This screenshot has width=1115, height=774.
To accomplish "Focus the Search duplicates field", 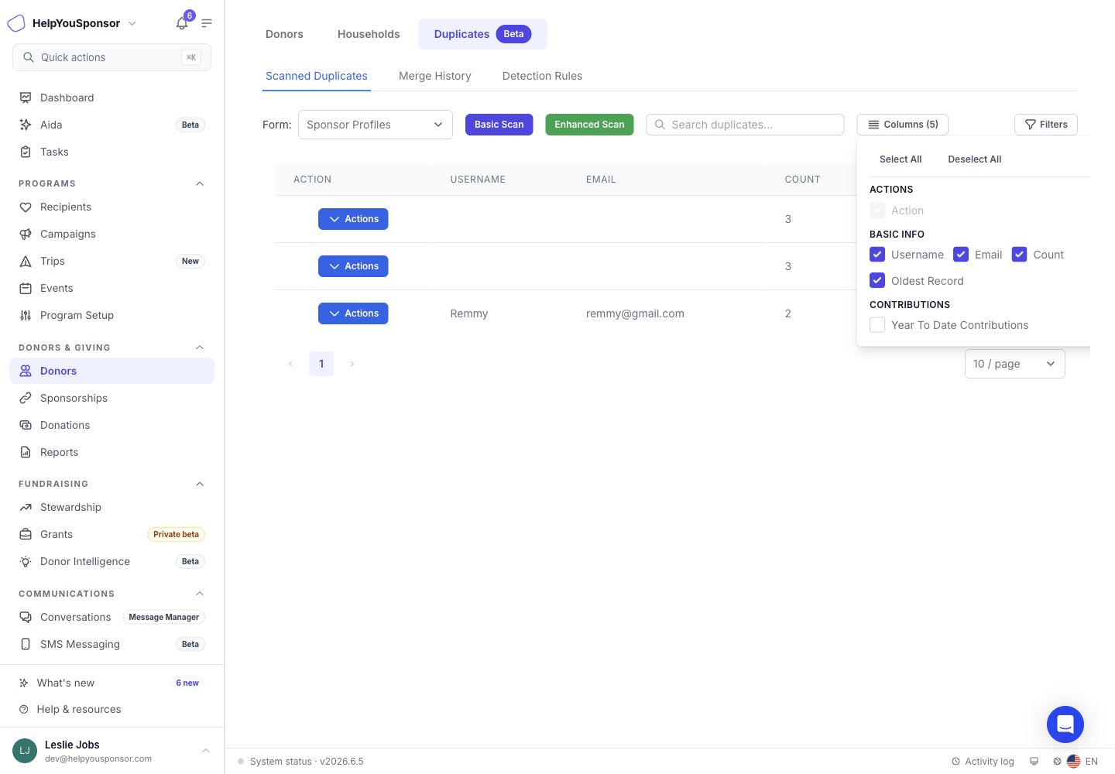I will 745,125.
